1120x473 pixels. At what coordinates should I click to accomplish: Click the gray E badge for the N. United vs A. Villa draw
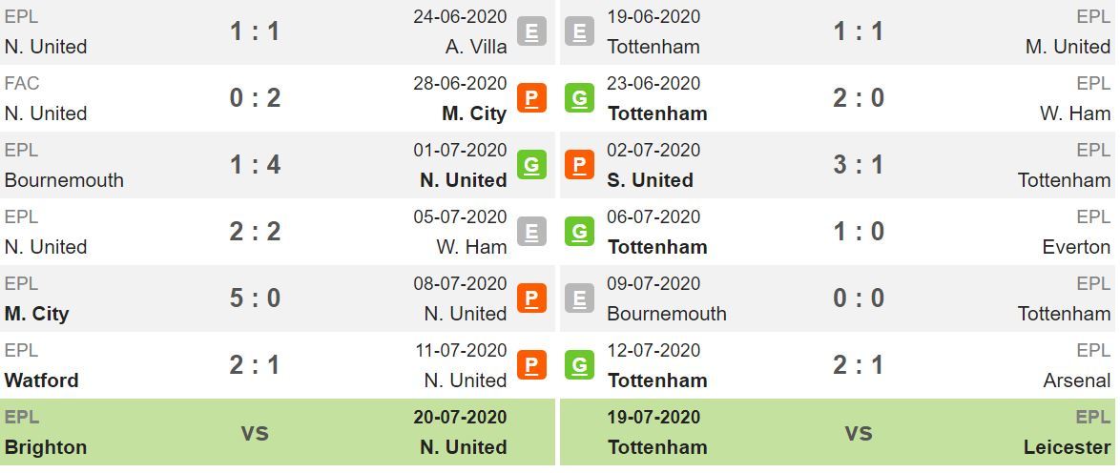click(x=532, y=31)
